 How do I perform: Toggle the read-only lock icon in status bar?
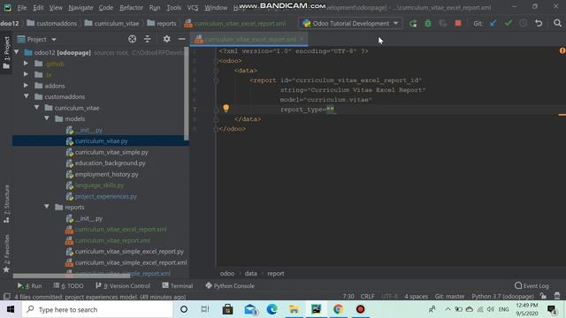543,296
